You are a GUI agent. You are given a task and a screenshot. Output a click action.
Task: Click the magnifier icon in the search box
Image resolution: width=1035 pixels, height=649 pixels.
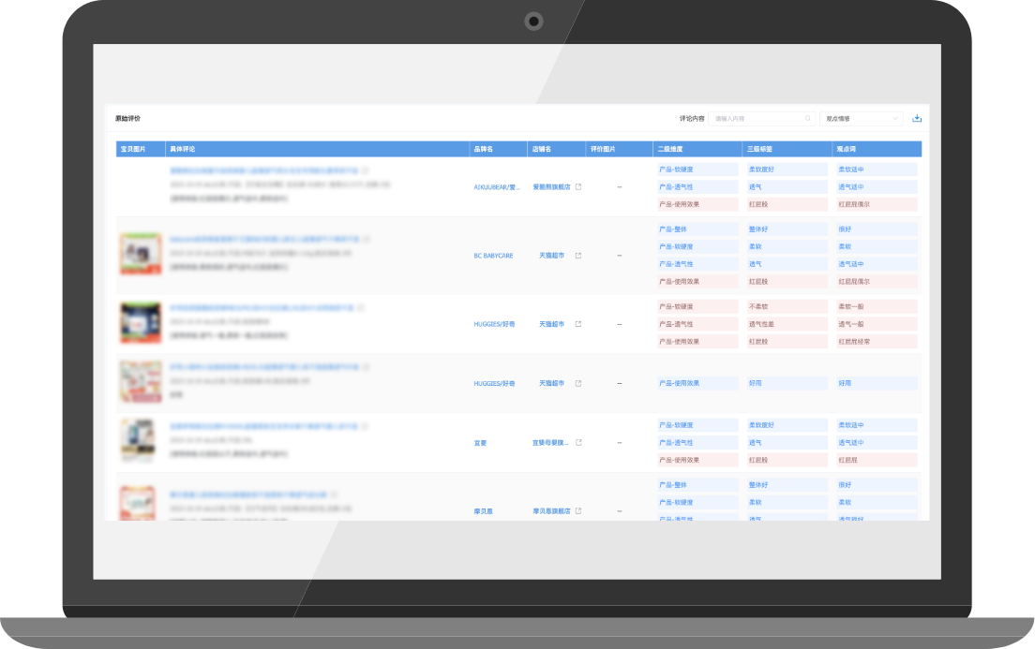coord(808,119)
